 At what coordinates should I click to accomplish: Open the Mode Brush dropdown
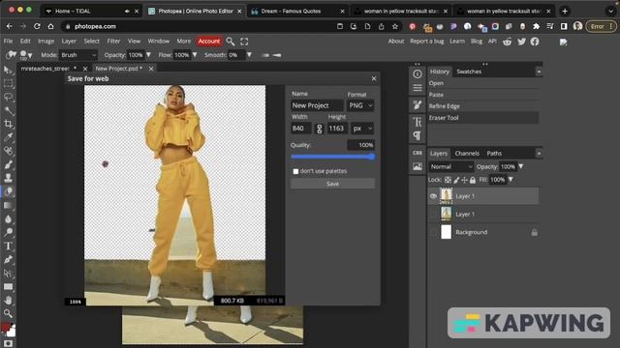[x=77, y=55]
